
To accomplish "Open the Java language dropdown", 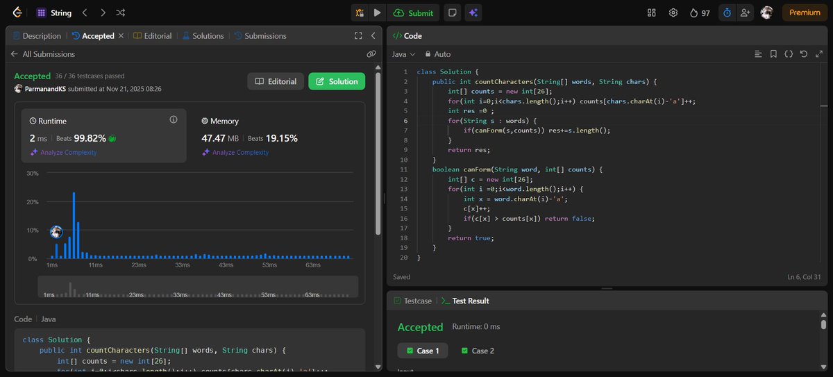I will pyautogui.click(x=403, y=53).
